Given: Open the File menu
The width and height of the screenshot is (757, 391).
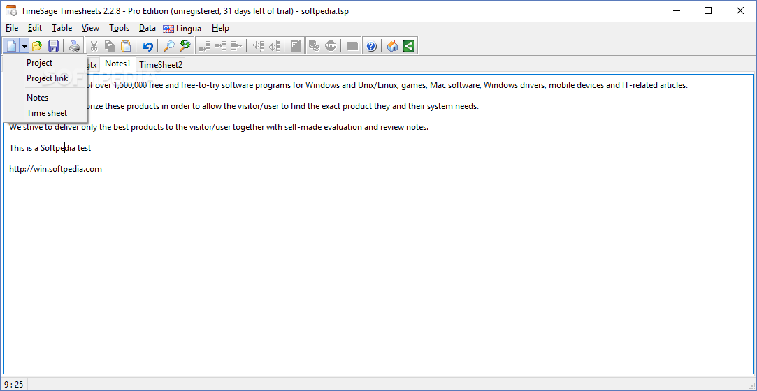Looking at the screenshot, I should (12, 28).
